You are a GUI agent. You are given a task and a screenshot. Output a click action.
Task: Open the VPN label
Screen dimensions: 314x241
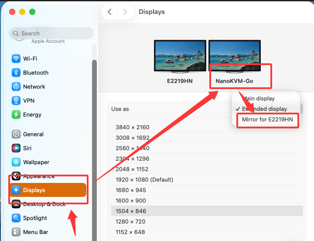click(x=29, y=100)
